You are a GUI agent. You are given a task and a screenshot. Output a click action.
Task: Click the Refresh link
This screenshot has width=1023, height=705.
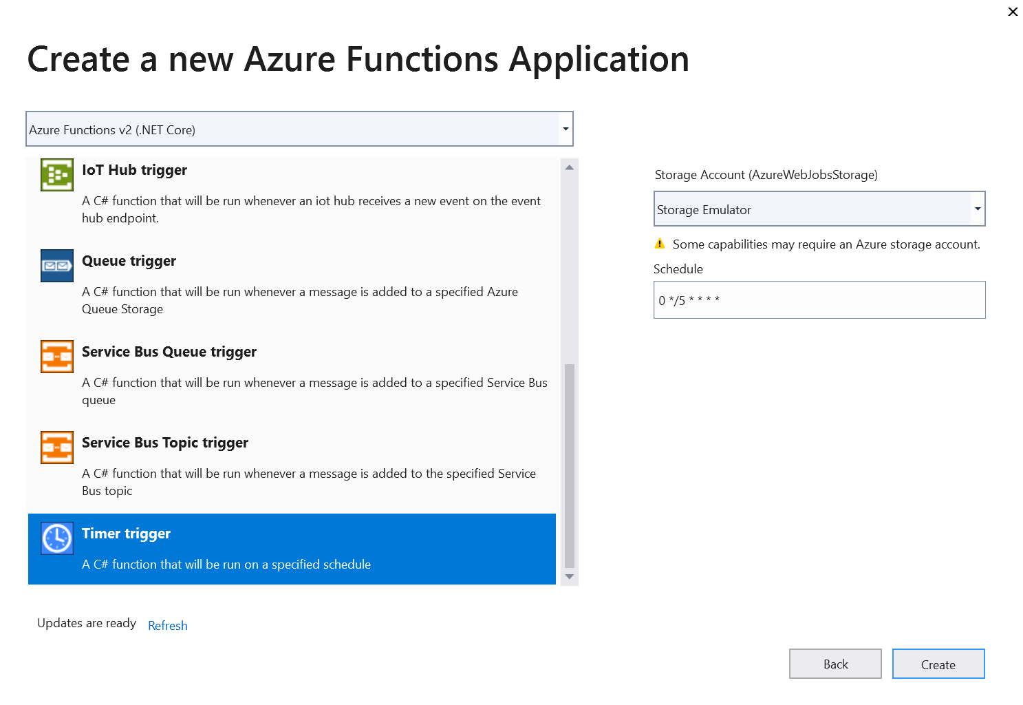click(x=168, y=626)
